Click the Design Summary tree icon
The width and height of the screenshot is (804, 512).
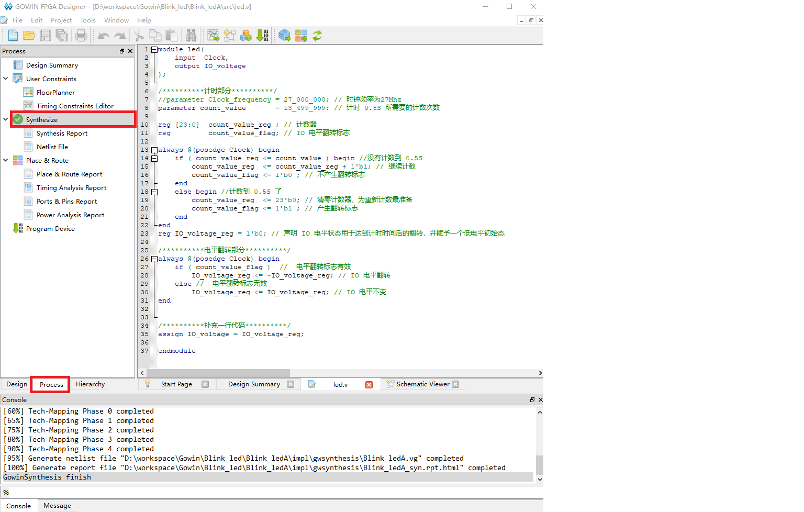18,65
